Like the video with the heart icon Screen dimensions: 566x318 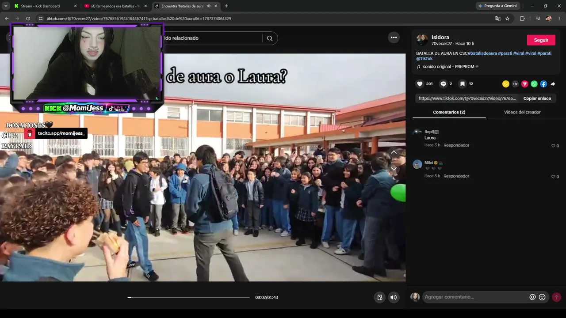[420, 84]
